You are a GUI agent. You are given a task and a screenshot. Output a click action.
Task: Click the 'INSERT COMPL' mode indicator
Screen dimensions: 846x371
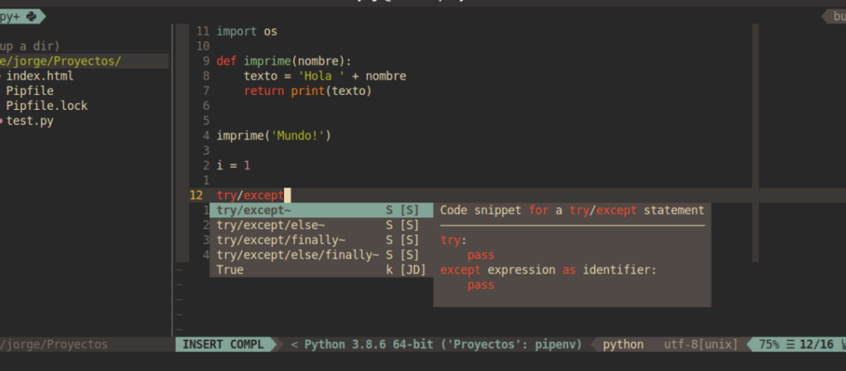coord(223,345)
